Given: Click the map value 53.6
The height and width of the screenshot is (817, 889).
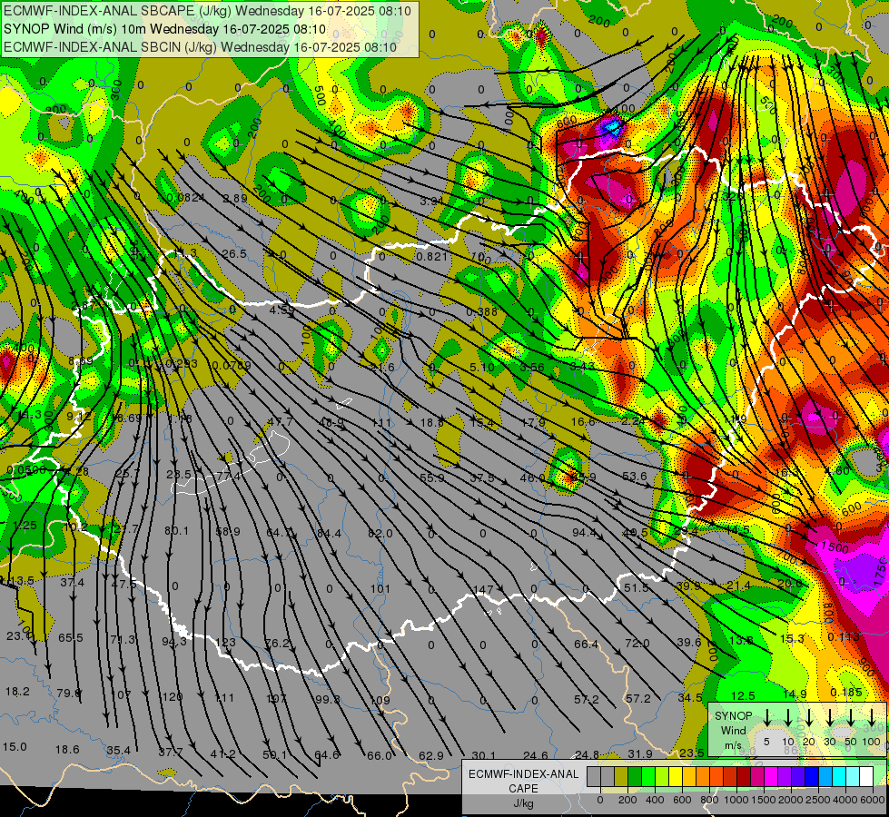Looking at the screenshot, I should coord(635,477).
